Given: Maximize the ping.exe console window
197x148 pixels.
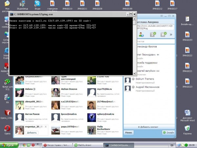Looking at the screenshot, I should coord(131,14).
